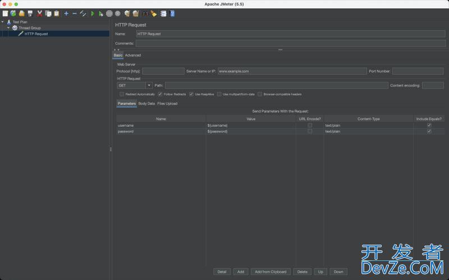
Task: Open Help with the question mark icon
Action: pyautogui.click(x=172, y=13)
